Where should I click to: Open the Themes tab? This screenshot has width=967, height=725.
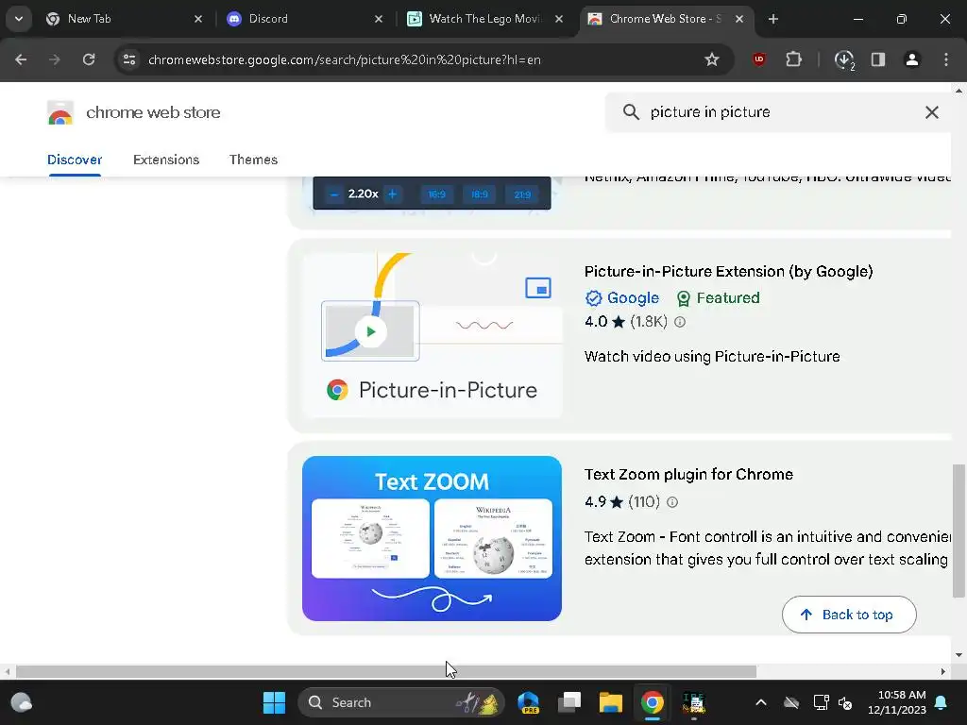[x=253, y=160]
